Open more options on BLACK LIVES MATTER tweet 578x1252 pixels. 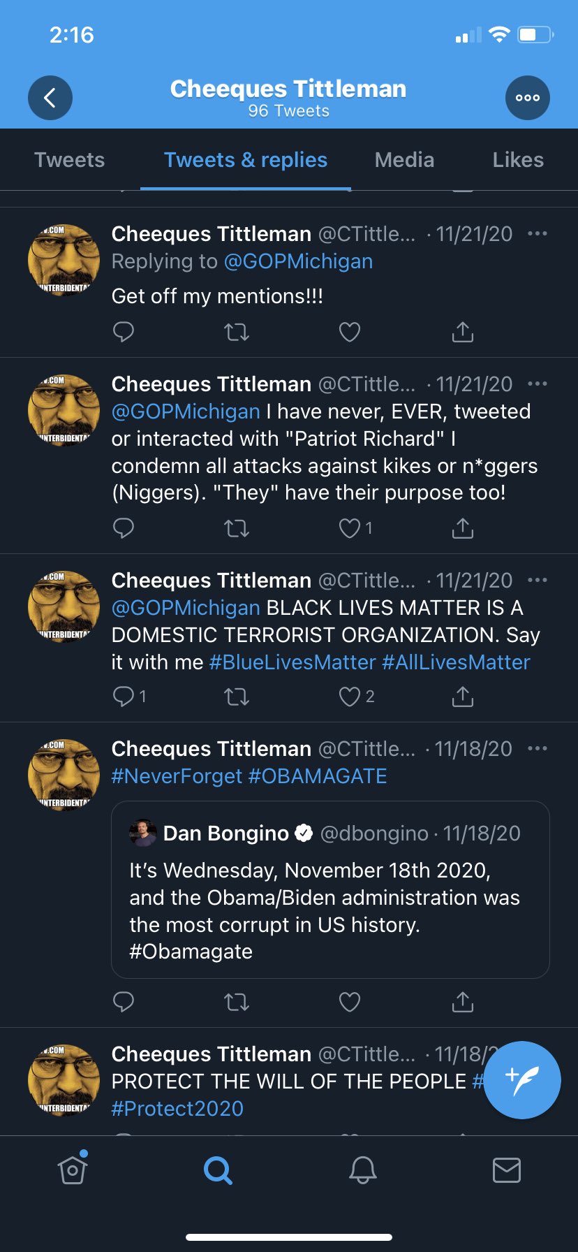pyautogui.click(x=538, y=580)
